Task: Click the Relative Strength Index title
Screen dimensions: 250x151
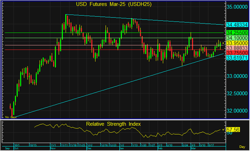Action: 114,124
